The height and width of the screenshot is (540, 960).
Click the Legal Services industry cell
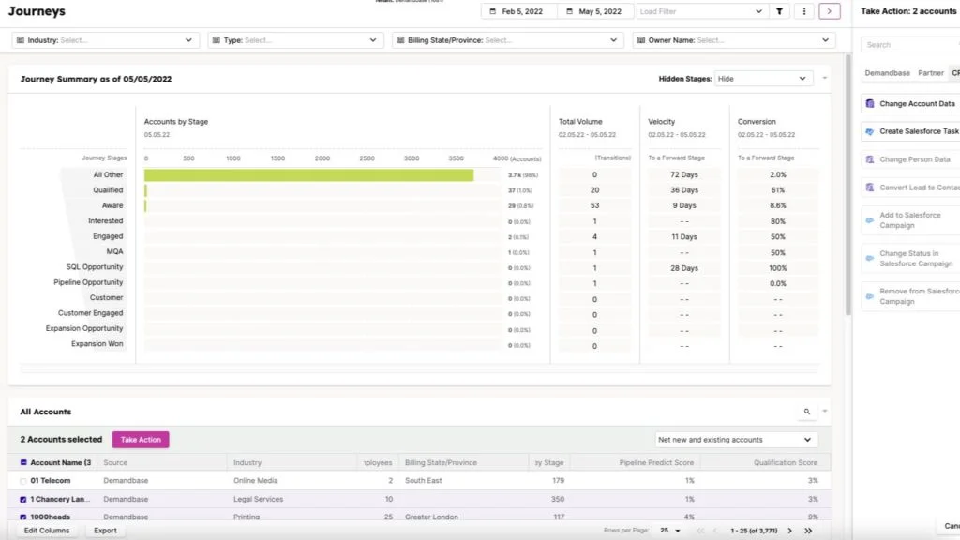[x=259, y=499]
